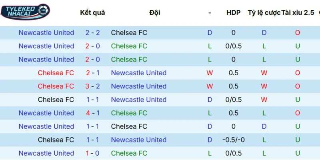Click the 4 - 1 match score
320x160 pixels.
[x=93, y=113]
